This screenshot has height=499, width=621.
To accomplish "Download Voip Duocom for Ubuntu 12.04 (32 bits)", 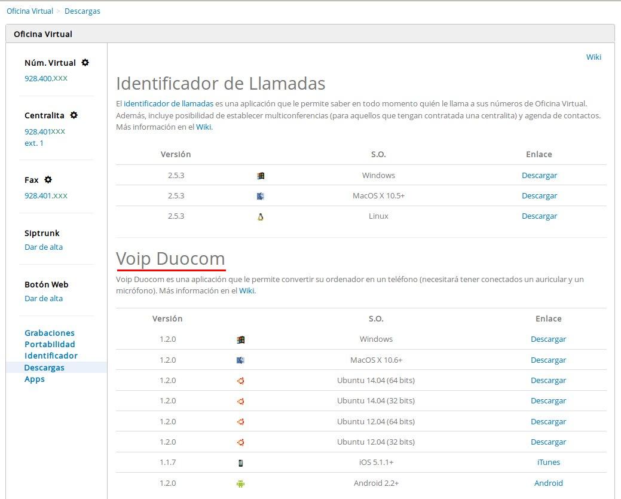I will click(548, 442).
